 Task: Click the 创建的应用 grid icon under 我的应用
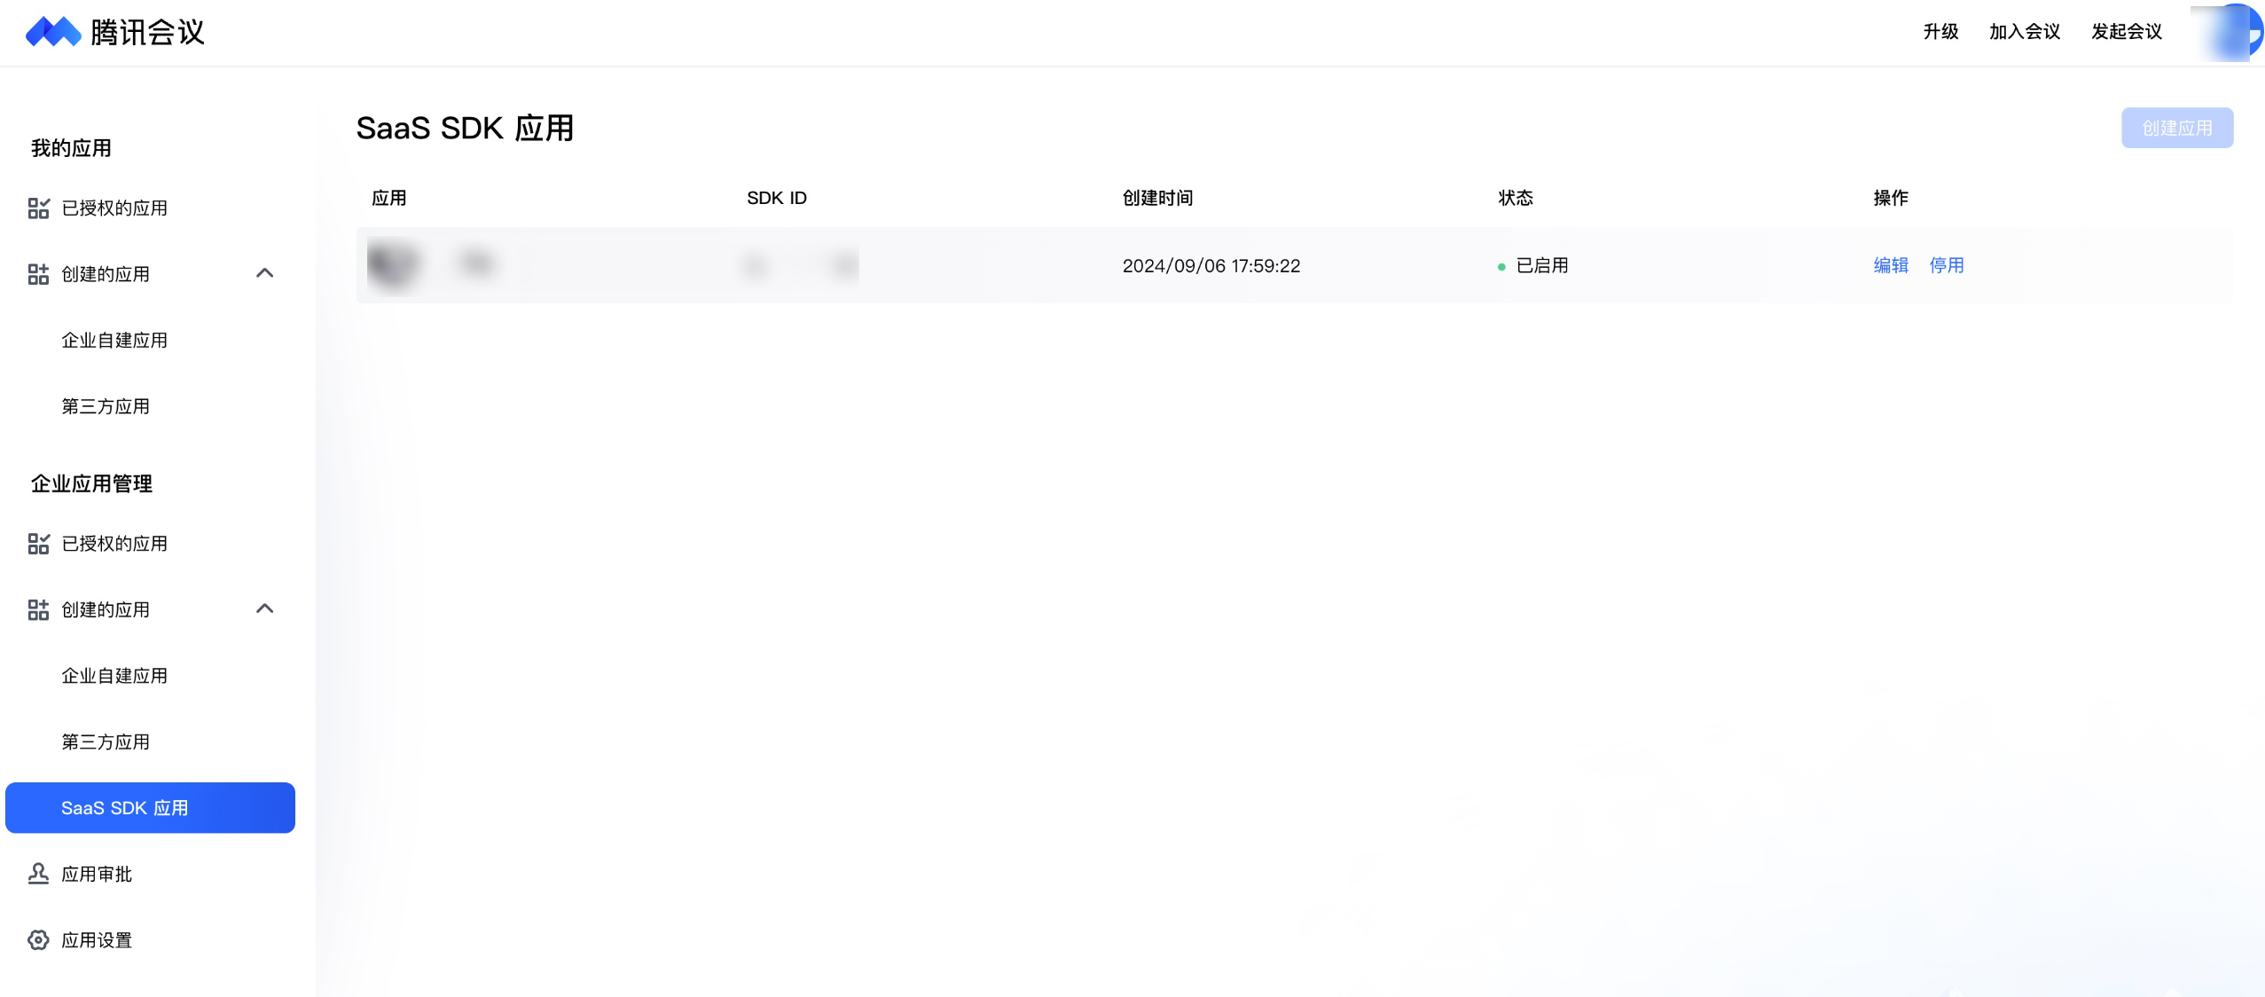[38, 274]
